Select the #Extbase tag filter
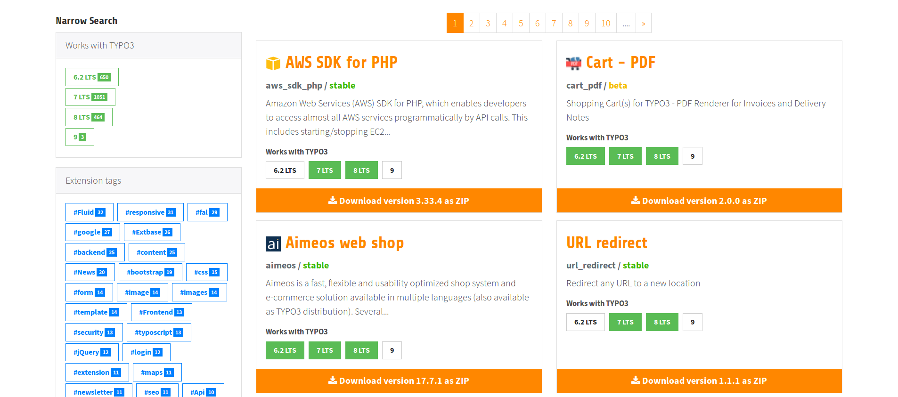 pyautogui.click(x=152, y=232)
